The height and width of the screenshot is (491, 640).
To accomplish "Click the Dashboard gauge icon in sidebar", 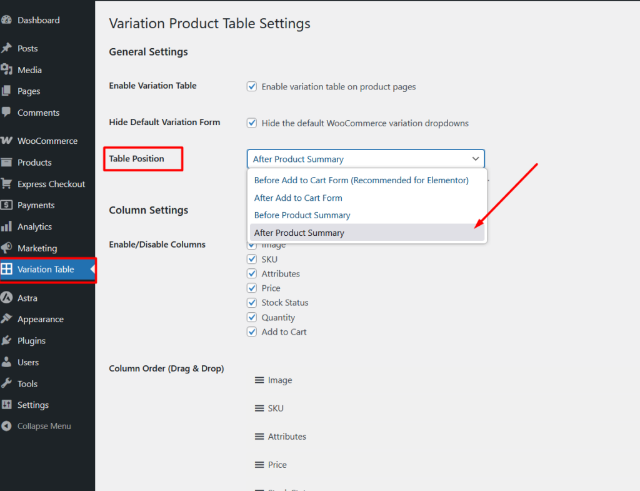I will pyautogui.click(x=6, y=20).
